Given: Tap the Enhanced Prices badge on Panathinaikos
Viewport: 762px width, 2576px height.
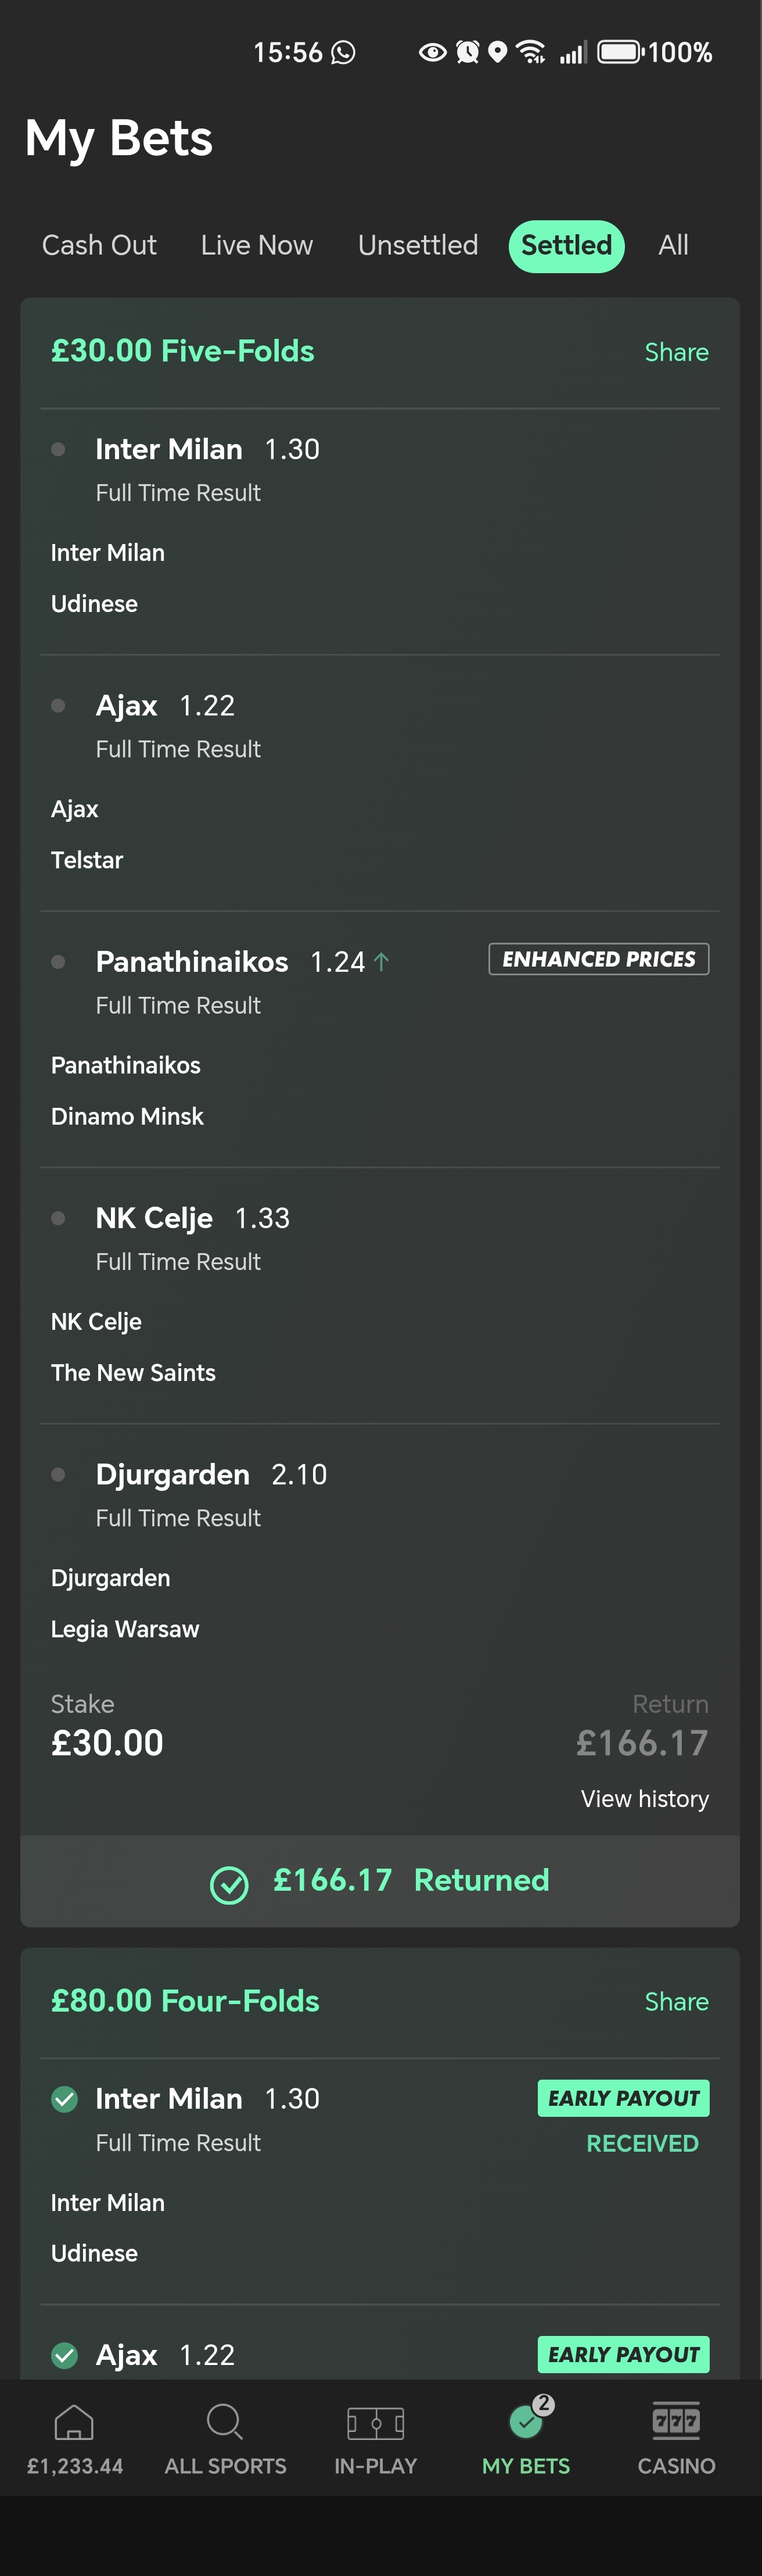Looking at the screenshot, I should tap(598, 959).
